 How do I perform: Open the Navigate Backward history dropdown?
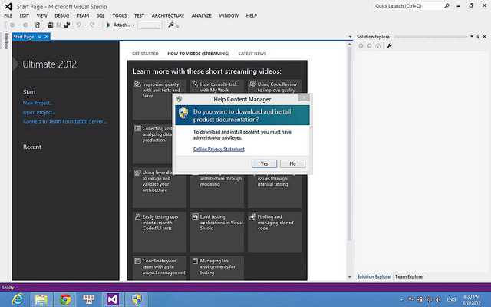(x=18, y=25)
